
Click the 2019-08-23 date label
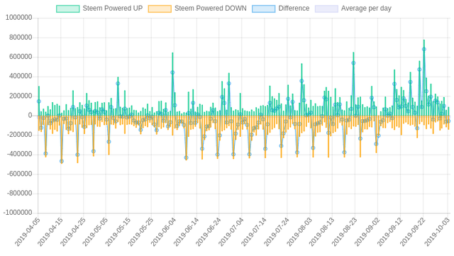point(344,232)
